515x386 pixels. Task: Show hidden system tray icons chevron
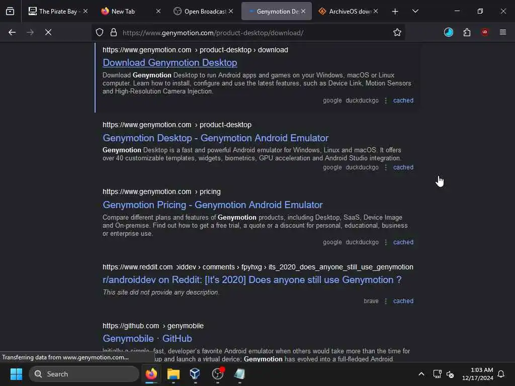coord(421,374)
